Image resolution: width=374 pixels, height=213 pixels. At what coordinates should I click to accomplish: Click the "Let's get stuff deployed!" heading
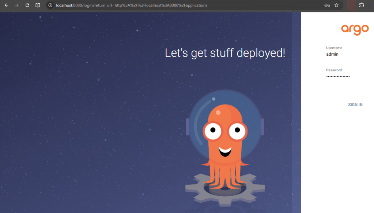coord(225,53)
